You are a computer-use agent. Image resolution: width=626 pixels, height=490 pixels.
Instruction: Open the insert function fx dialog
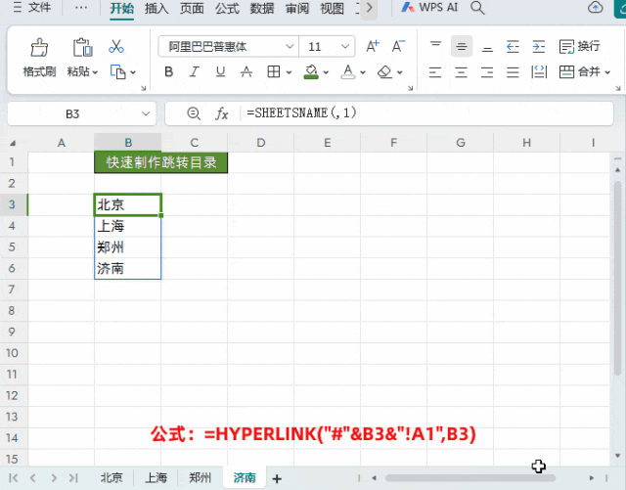click(x=222, y=114)
